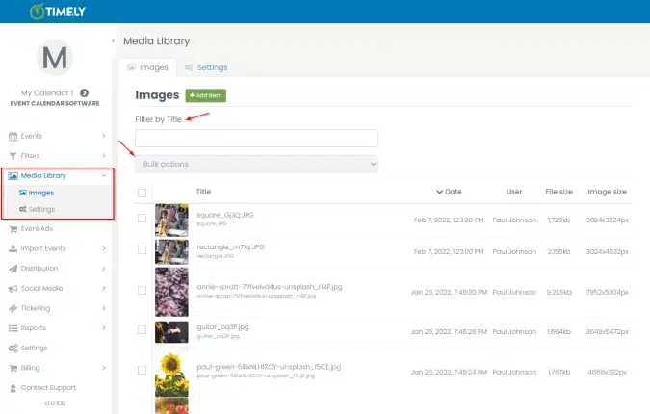Expand the Import Events chevron

pos(104,248)
